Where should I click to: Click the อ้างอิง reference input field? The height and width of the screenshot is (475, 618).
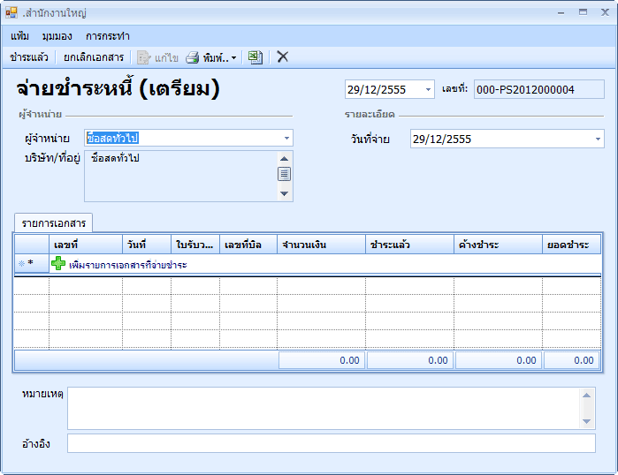coord(331,443)
